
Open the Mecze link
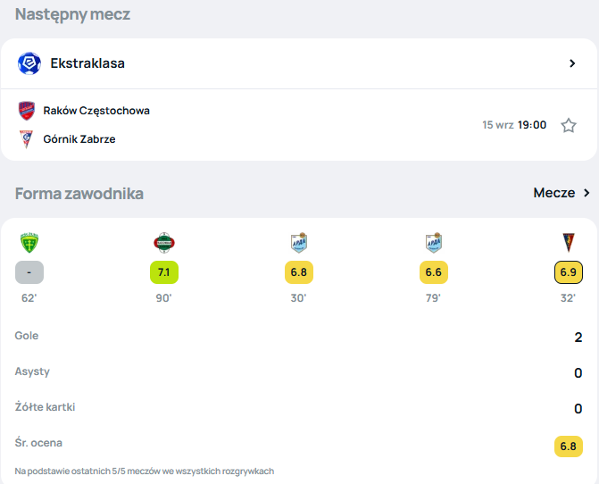554,193
